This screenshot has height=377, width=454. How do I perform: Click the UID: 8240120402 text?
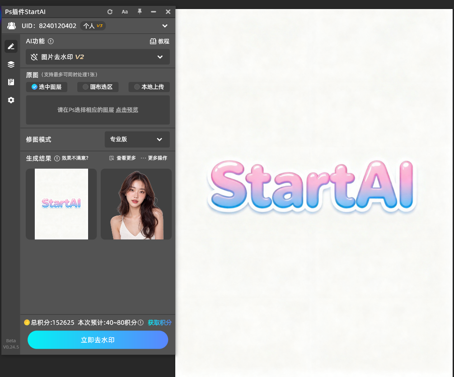point(49,26)
